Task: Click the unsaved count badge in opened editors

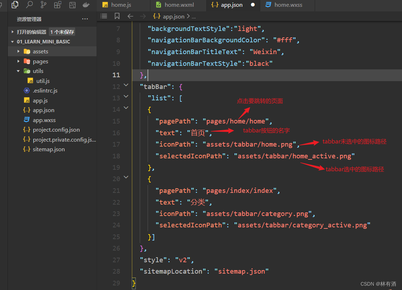Action: click(62, 32)
